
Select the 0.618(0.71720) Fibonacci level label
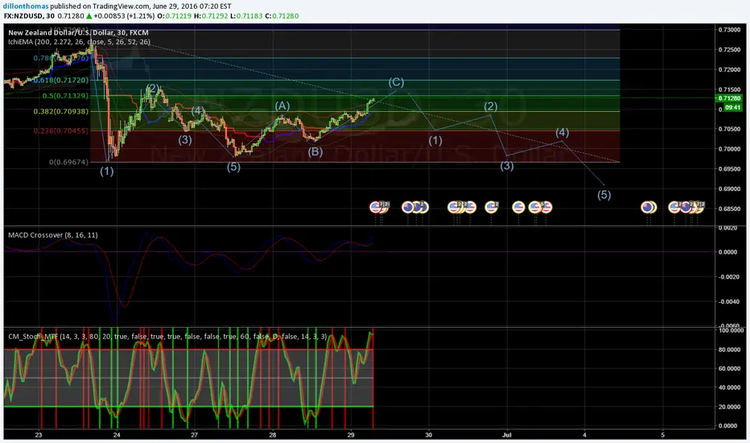60,80
